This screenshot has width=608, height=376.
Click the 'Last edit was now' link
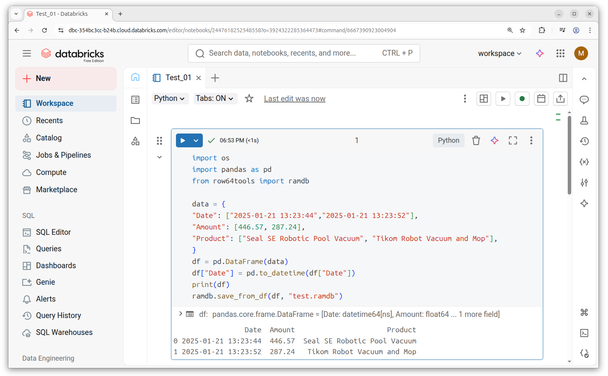point(294,99)
